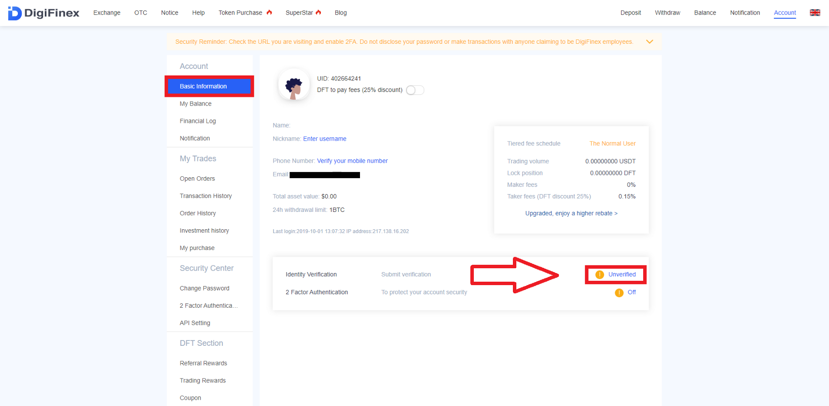
Task: Open Change Password in the Security Center
Action: [205, 288]
